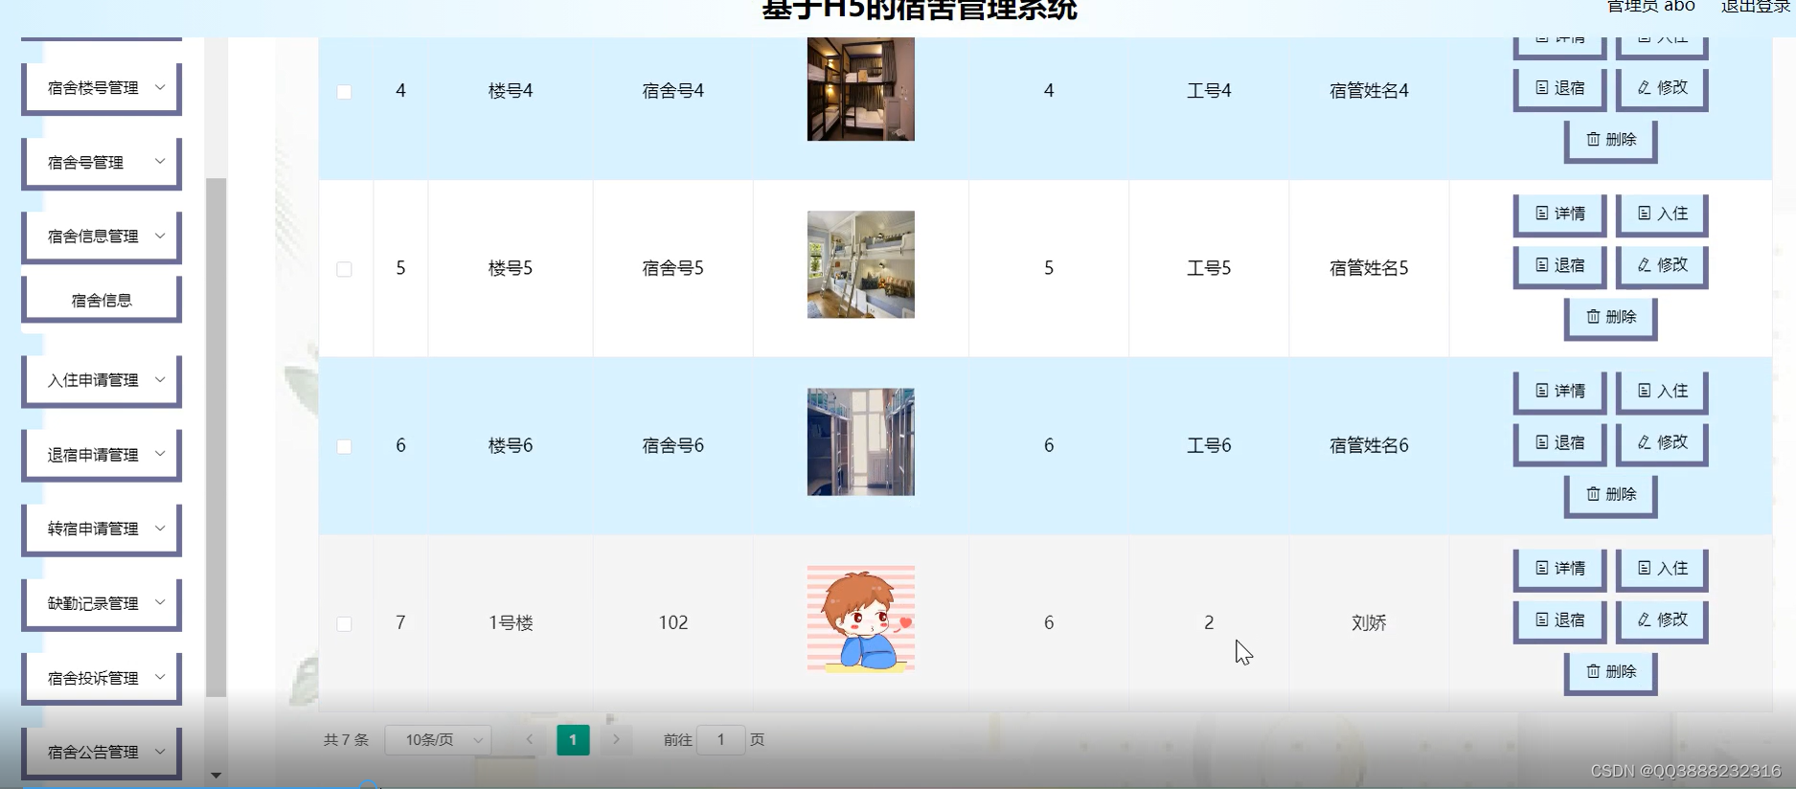Viewport: 1796px width, 789px height.
Task: Go to next page arrow
Action: point(616,739)
